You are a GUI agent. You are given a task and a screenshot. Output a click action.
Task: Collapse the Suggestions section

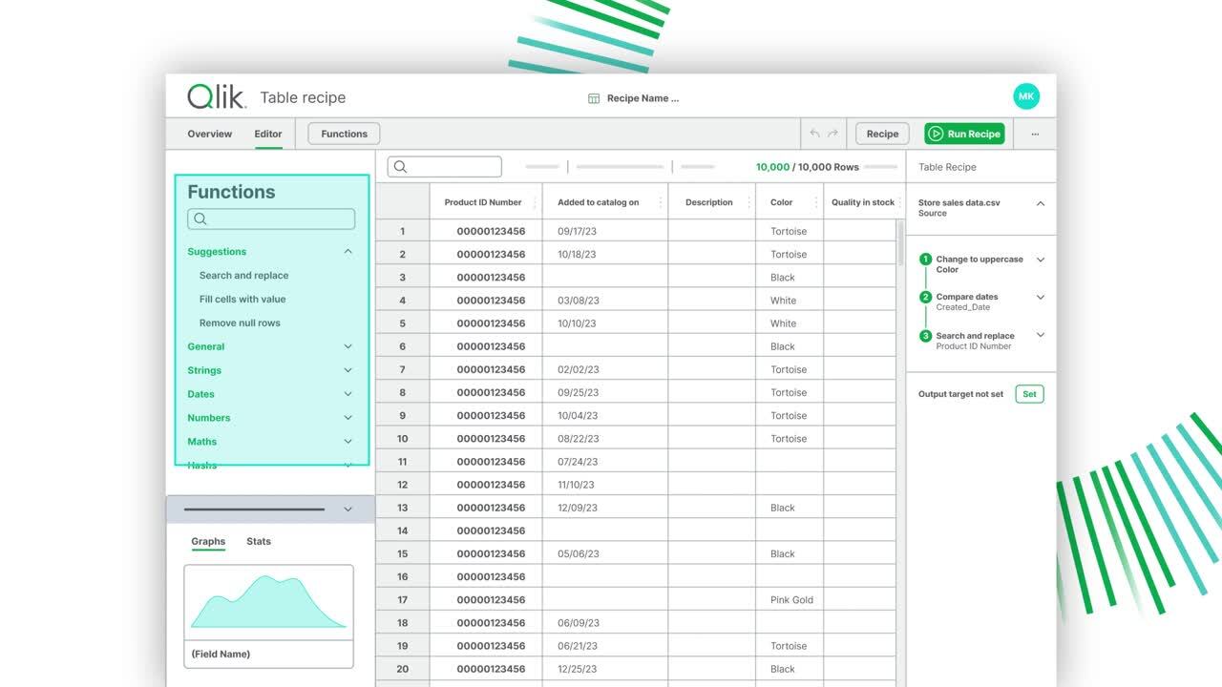348,252
